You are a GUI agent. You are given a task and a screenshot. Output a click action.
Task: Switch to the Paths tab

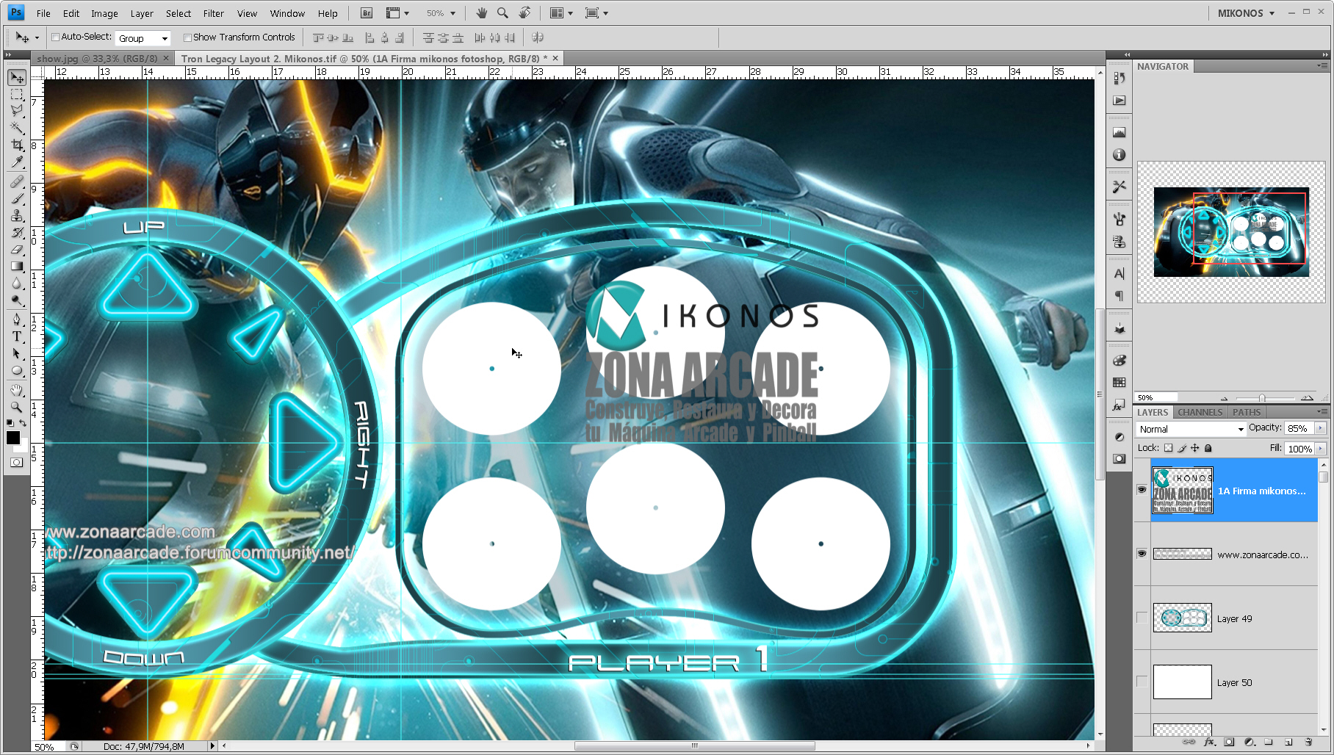coord(1247,412)
